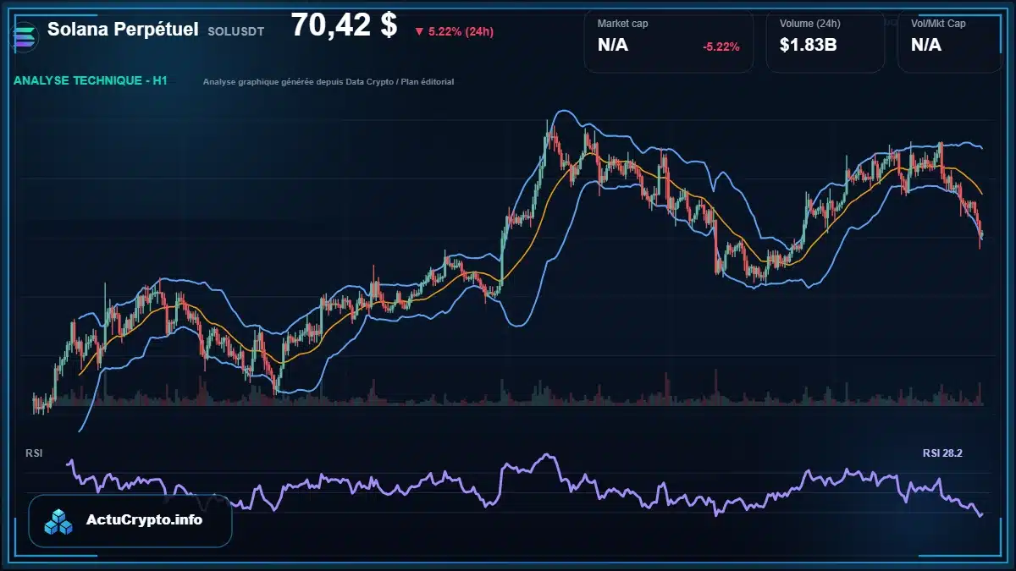Open the Volume (24h) card
The height and width of the screenshot is (571, 1016).
click(825, 41)
